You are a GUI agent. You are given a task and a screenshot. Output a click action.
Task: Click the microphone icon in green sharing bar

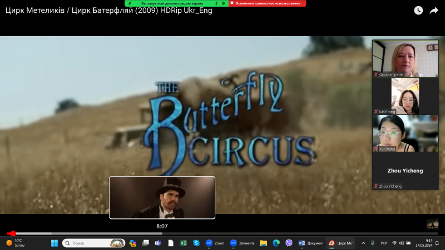[x=216, y=3]
